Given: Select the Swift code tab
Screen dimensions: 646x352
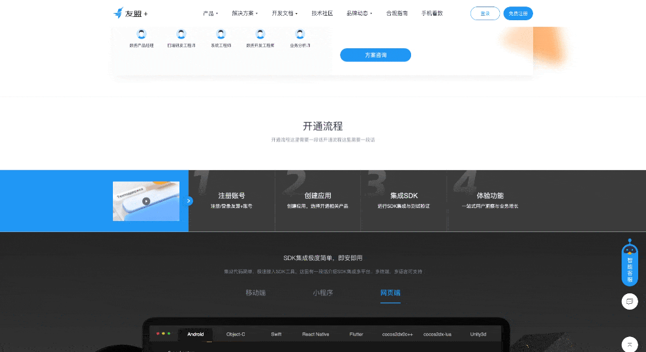Looking at the screenshot, I should [276, 334].
